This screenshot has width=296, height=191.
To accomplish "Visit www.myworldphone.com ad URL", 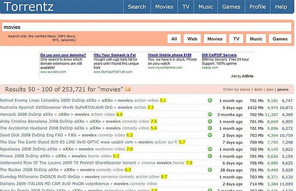I will coord(165,67).
